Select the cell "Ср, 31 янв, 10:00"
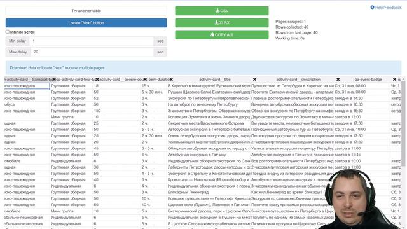Screen dimensions: 407x229 coord(362,130)
